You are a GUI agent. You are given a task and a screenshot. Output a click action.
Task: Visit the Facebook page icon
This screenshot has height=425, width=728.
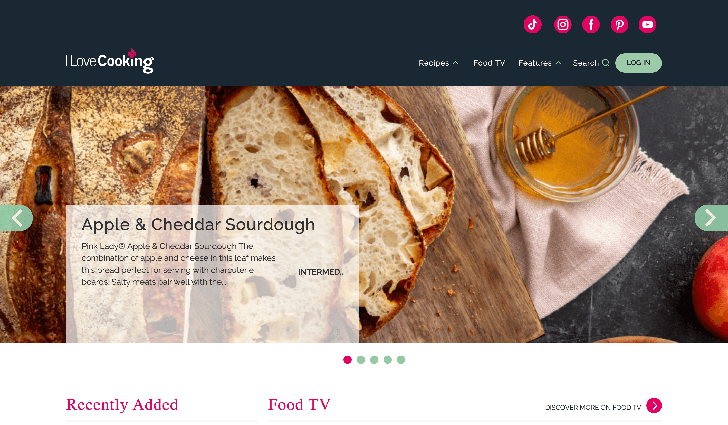point(591,25)
